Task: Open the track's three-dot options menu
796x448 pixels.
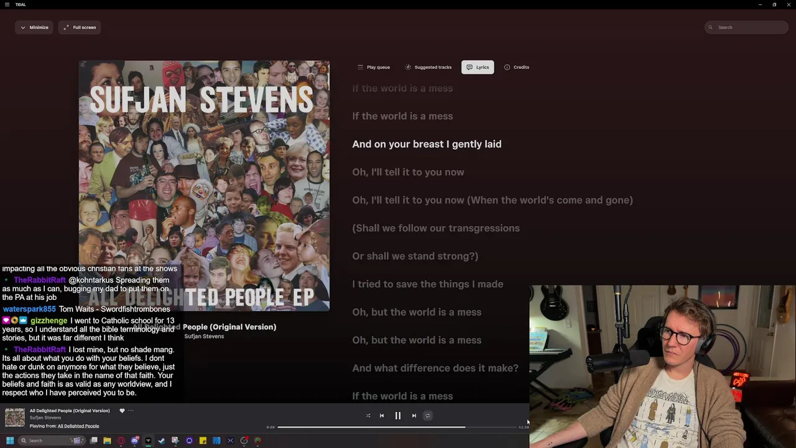Action: pyautogui.click(x=131, y=411)
